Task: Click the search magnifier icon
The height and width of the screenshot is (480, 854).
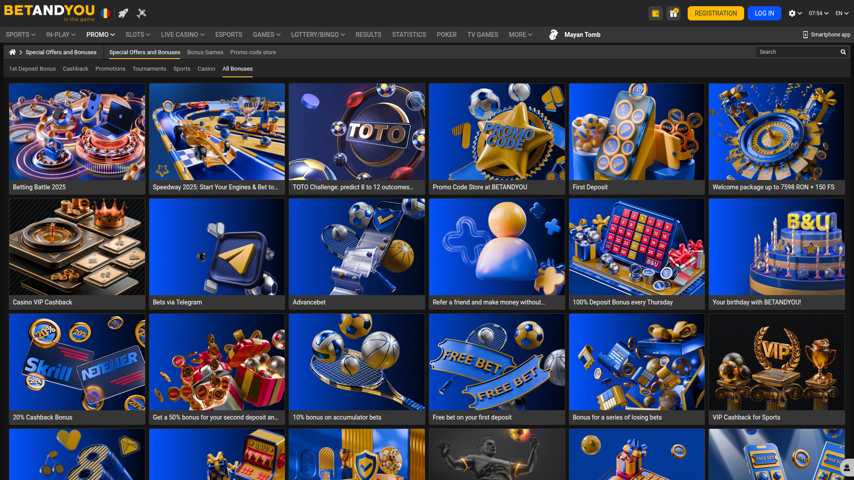Action: 843,52
